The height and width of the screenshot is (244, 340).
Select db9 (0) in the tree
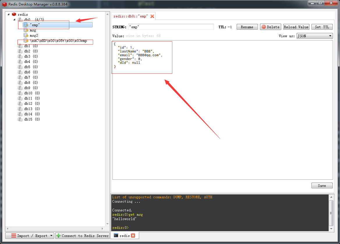(31, 88)
